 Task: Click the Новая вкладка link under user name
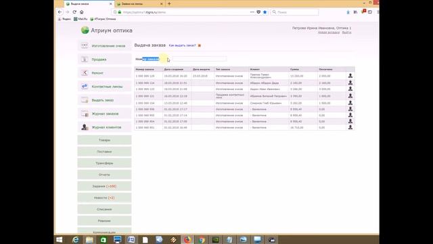point(329,33)
